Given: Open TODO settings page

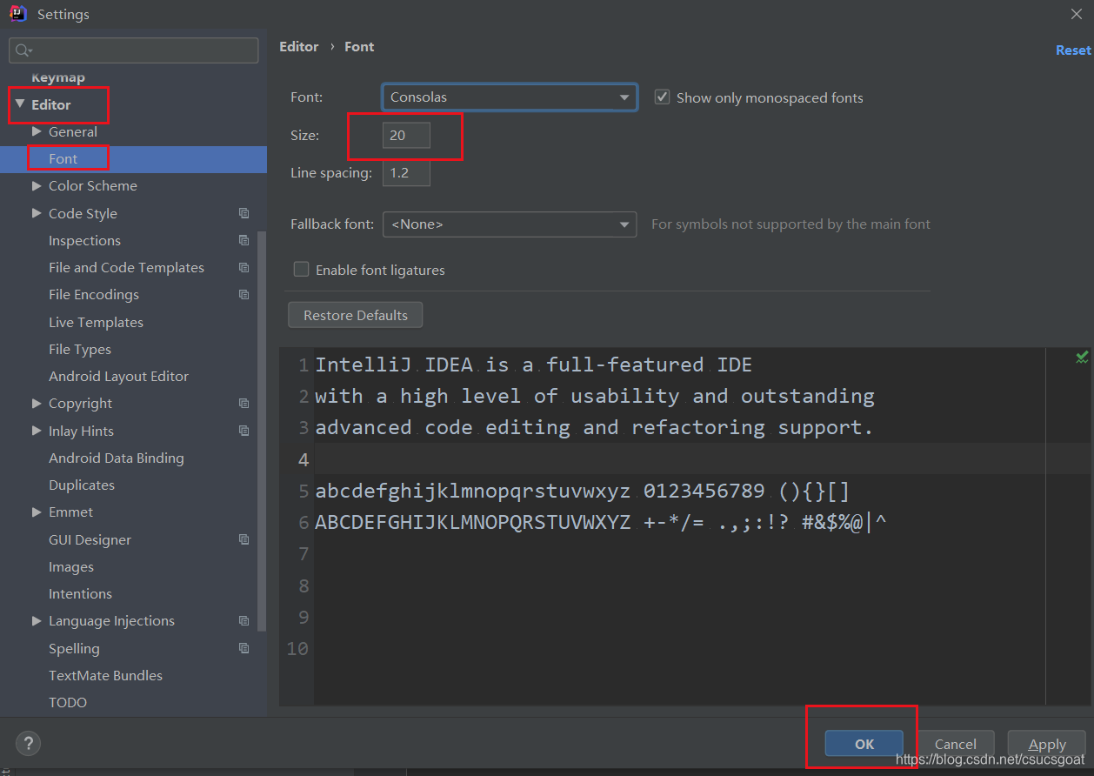Looking at the screenshot, I should [68, 702].
